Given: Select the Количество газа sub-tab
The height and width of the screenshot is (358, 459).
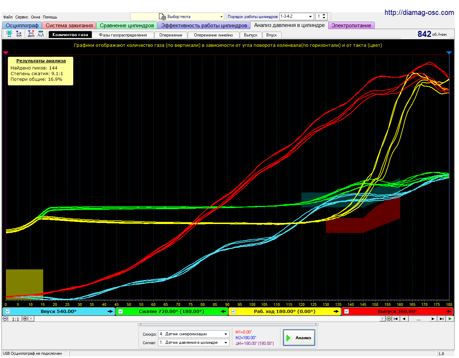Looking at the screenshot, I should [70, 35].
